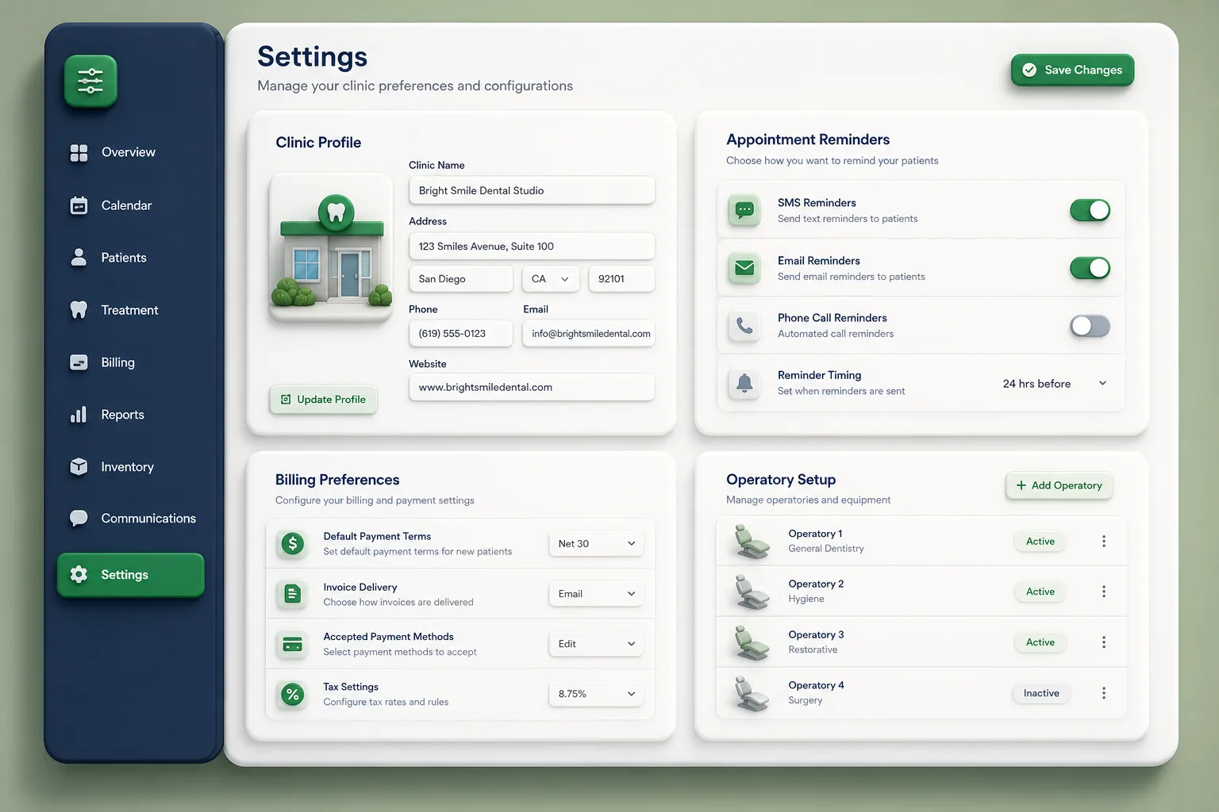The height and width of the screenshot is (812, 1219).
Task: Click the Reports bar chart icon
Action: (79, 415)
